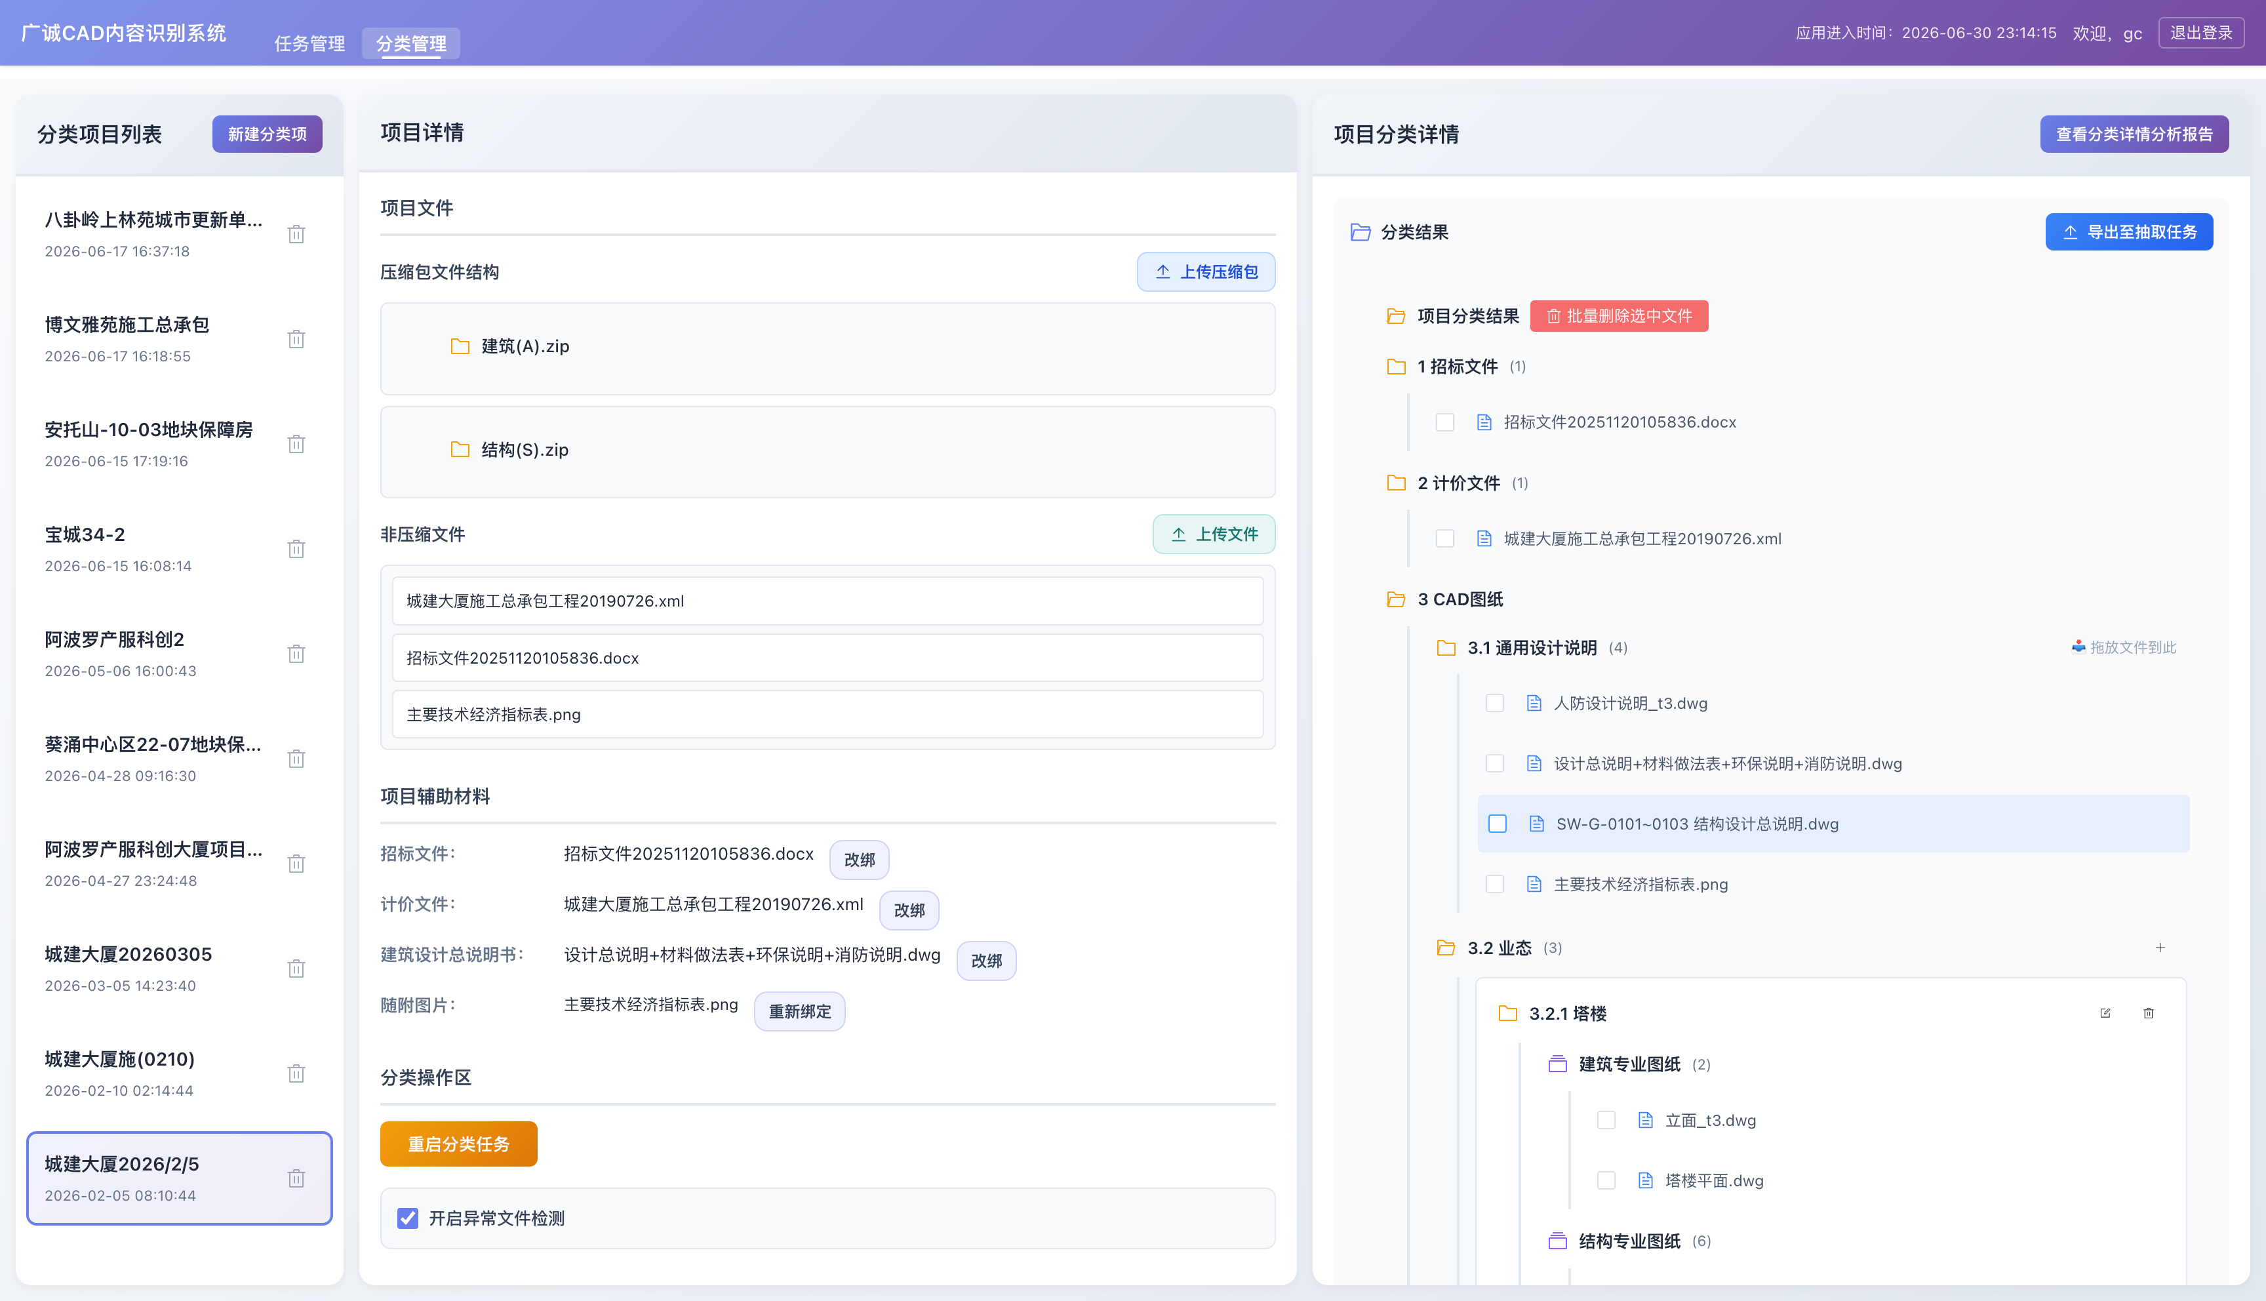The width and height of the screenshot is (2266, 1301).
Task: Collapse the 分类结果 root folder
Action: 1361,232
